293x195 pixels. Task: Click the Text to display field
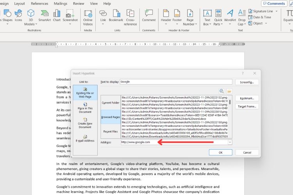[176, 82]
